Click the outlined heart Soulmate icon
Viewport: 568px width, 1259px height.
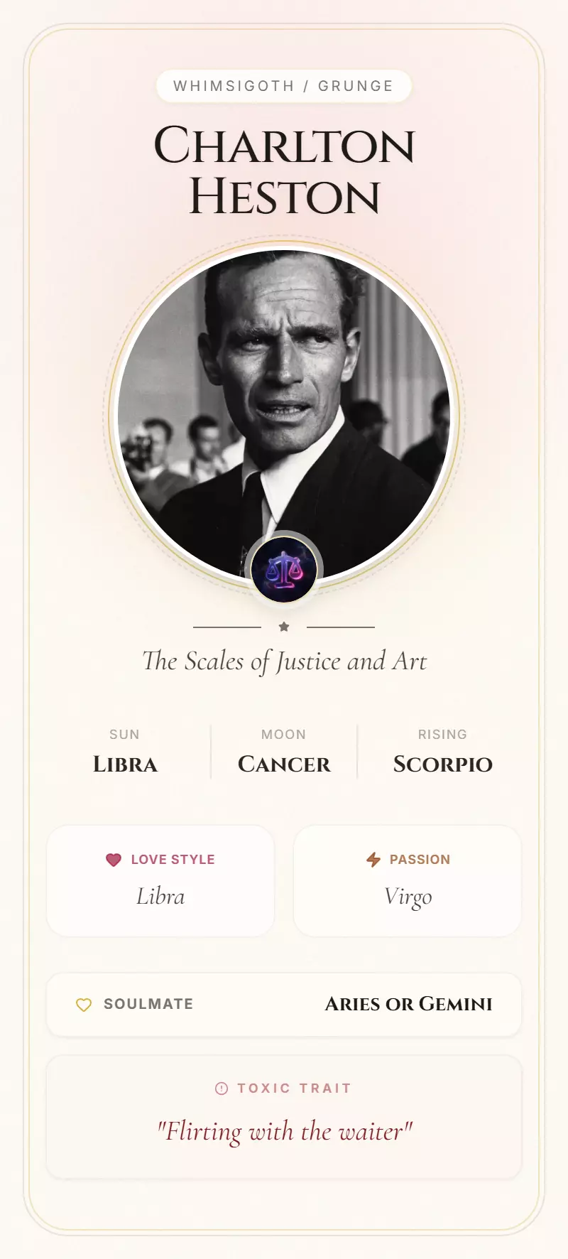[x=84, y=1005]
